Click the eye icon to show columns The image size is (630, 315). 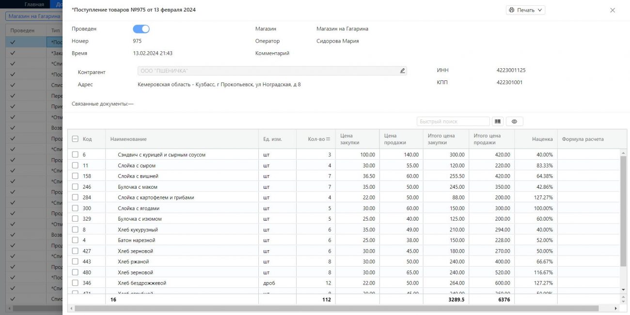tap(515, 121)
